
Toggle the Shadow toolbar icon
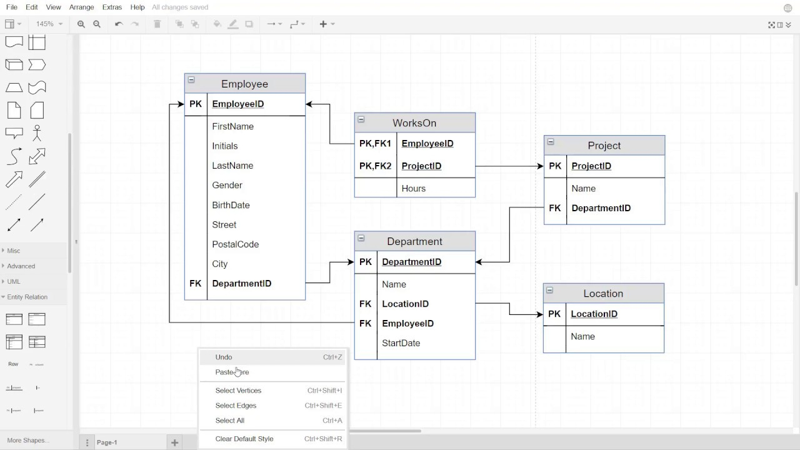(x=249, y=24)
